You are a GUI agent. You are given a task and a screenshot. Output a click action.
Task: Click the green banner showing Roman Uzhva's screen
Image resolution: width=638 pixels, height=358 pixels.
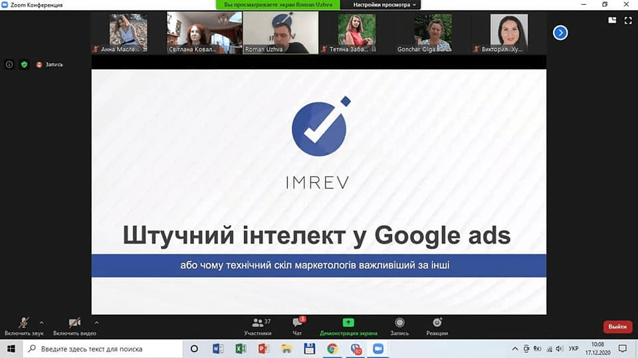pos(278,5)
